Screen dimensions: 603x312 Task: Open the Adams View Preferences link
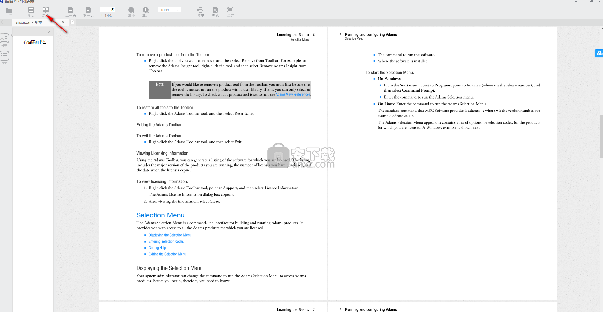(293, 94)
